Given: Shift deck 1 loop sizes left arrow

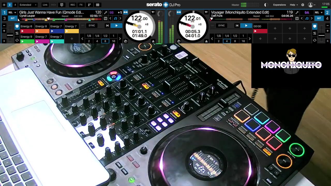Looking at the screenshot, I should [82, 39].
